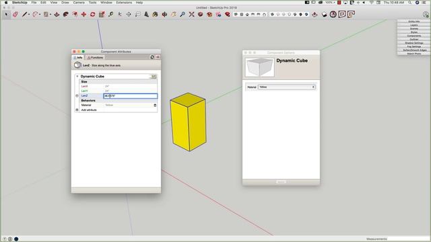The image size is (431, 242).
Task: Click the yellow cube in the viewport
Action: [188, 122]
